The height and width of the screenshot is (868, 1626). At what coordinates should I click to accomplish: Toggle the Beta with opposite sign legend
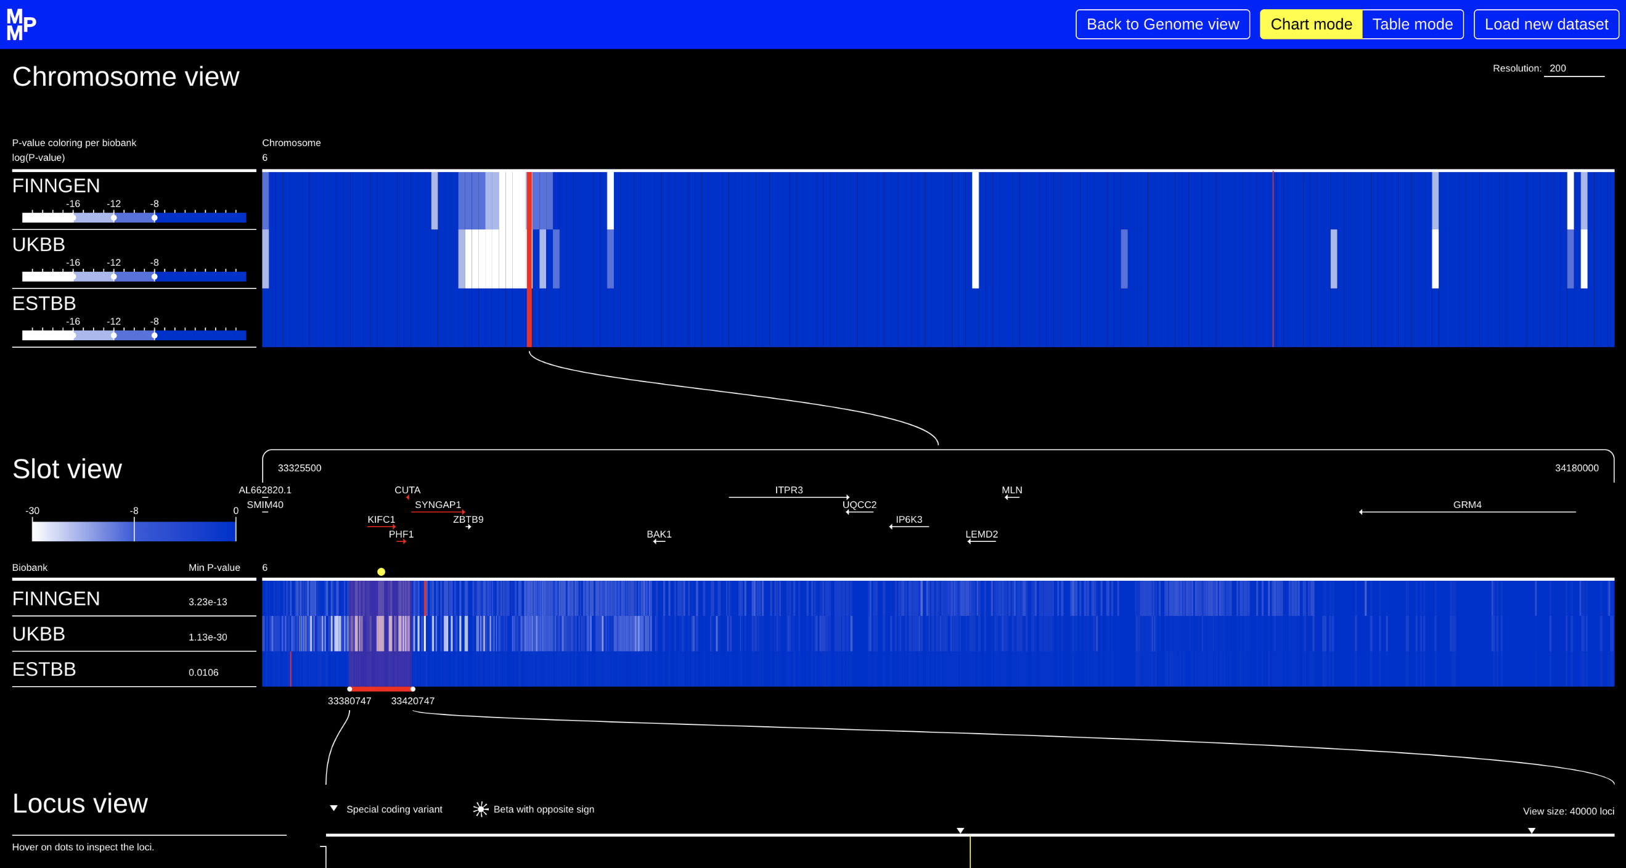click(x=534, y=809)
